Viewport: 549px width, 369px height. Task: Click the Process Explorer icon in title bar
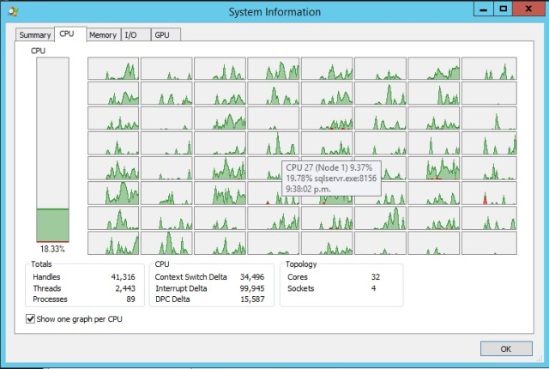(x=14, y=11)
